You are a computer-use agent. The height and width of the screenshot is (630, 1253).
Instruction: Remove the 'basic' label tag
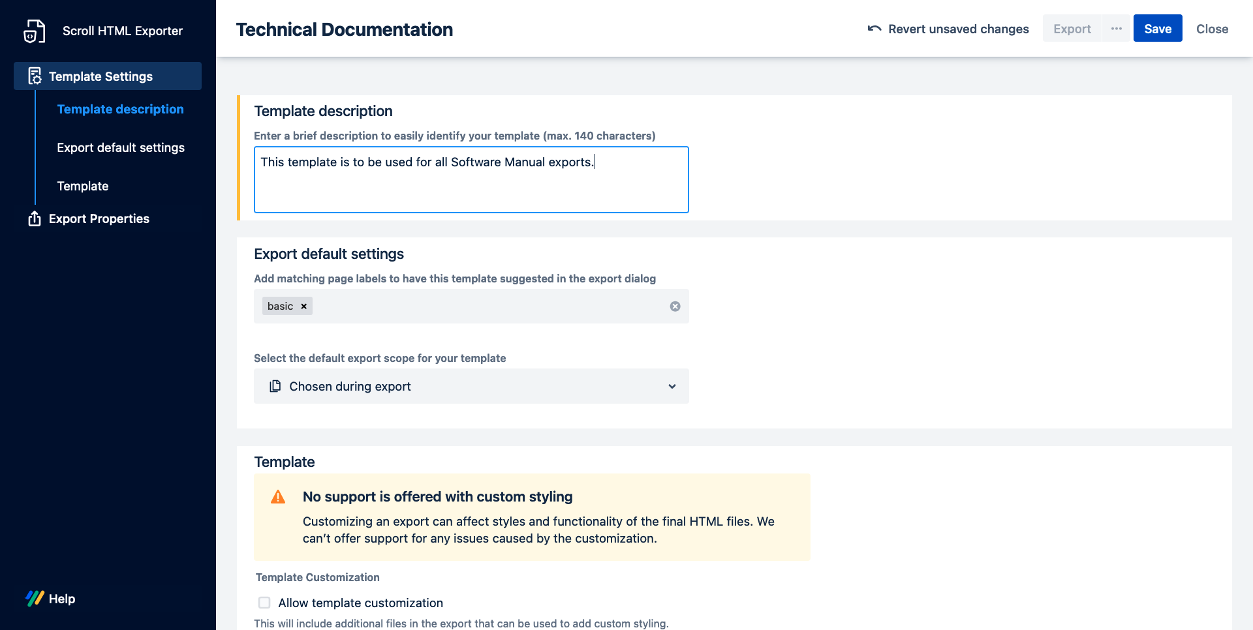(x=303, y=307)
